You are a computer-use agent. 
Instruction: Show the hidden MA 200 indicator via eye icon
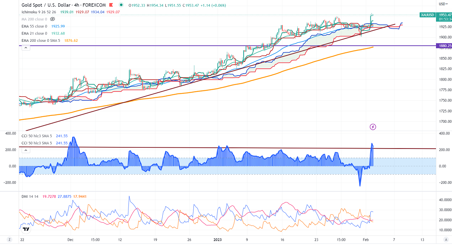coord(52,19)
